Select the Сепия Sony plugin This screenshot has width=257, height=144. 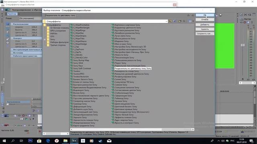coord(120,79)
